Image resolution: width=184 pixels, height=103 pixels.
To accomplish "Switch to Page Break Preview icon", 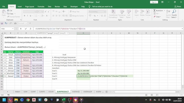I will pyautogui.click(x=157, y=95).
